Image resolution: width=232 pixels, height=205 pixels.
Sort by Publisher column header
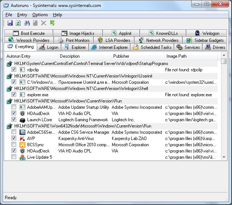(138, 56)
